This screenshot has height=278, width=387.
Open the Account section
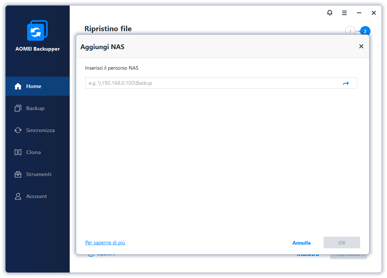click(37, 196)
